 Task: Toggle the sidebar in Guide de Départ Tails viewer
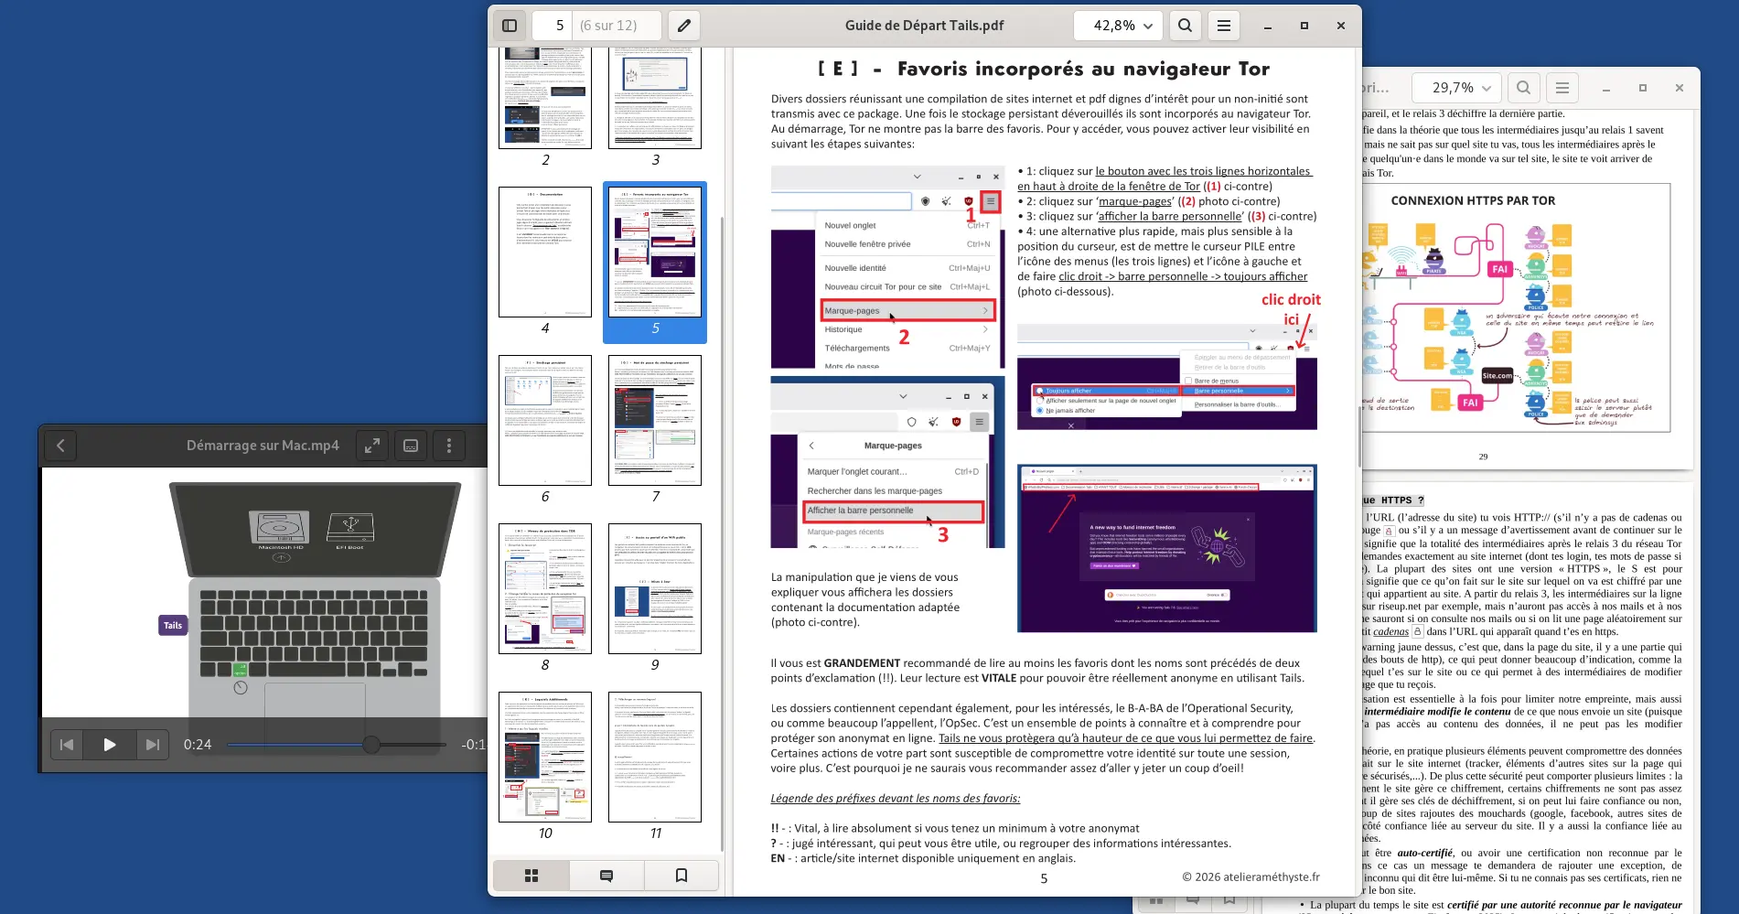click(510, 26)
